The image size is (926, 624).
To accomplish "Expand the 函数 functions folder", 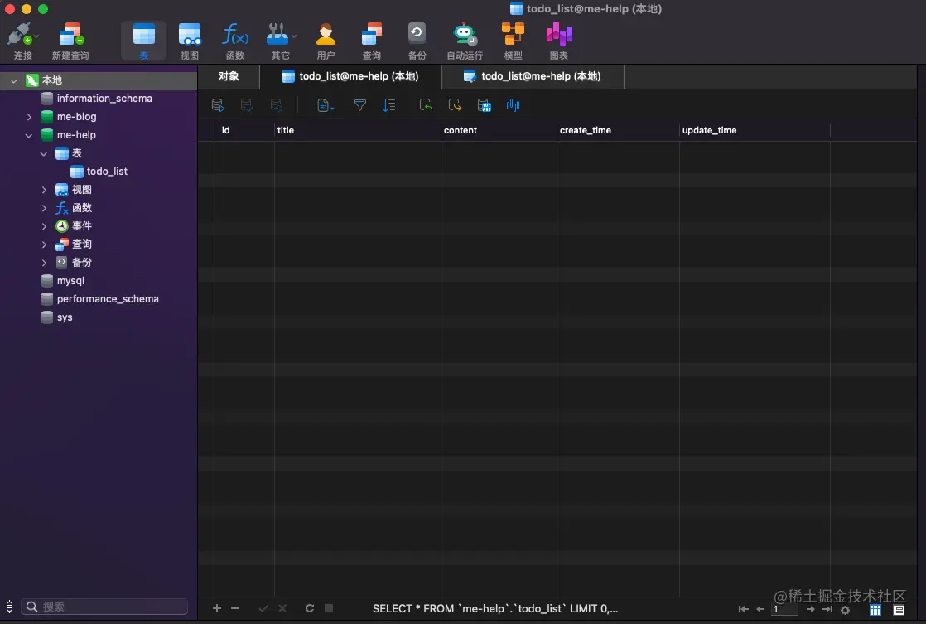I will [44, 208].
